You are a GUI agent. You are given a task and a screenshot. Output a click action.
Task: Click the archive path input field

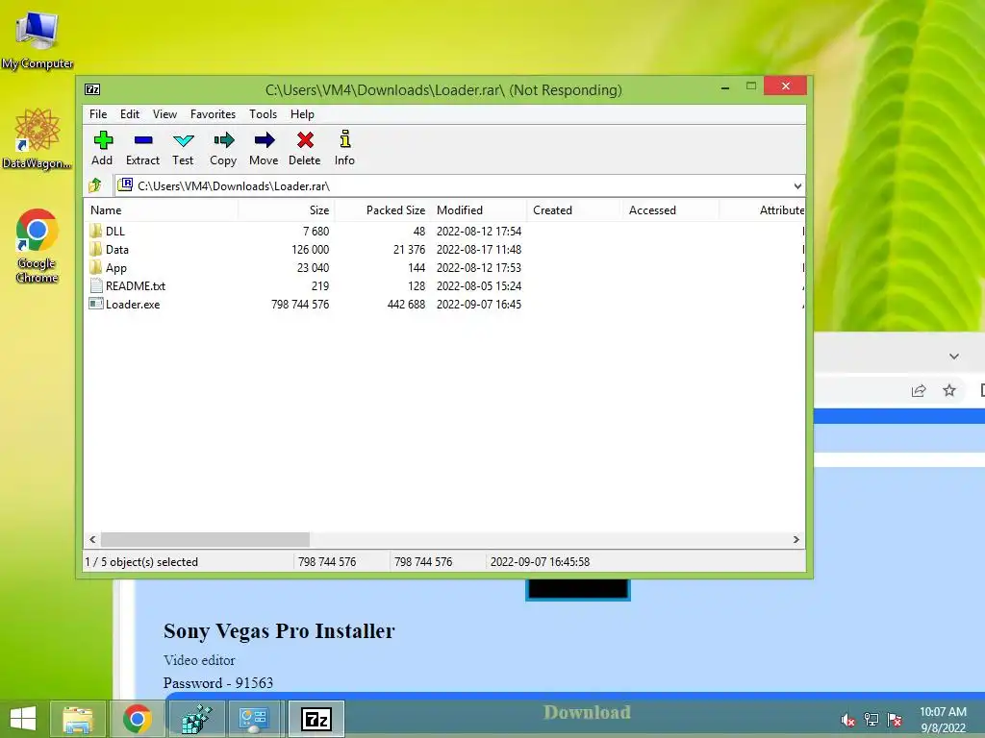tap(459, 185)
